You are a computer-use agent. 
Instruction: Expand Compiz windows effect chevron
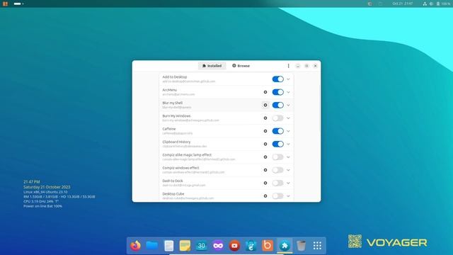pyautogui.click(x=288, y=170)
